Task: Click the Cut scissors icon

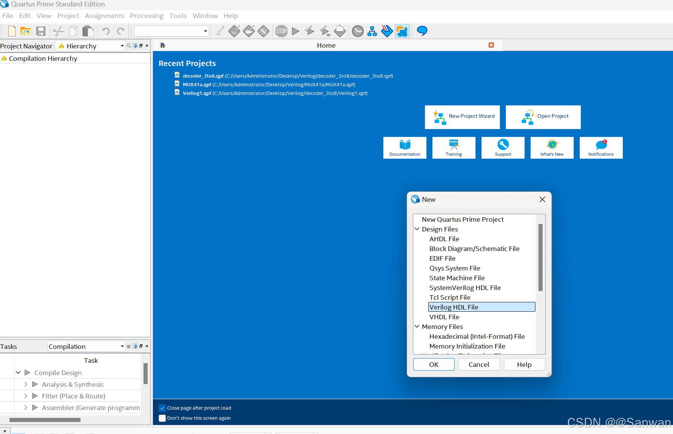Action: tap(58, 31)
